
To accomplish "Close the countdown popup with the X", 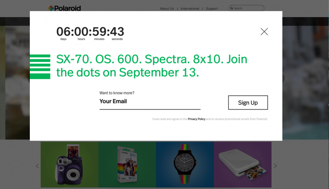I will pyautogui.click(x=264, y=32).
